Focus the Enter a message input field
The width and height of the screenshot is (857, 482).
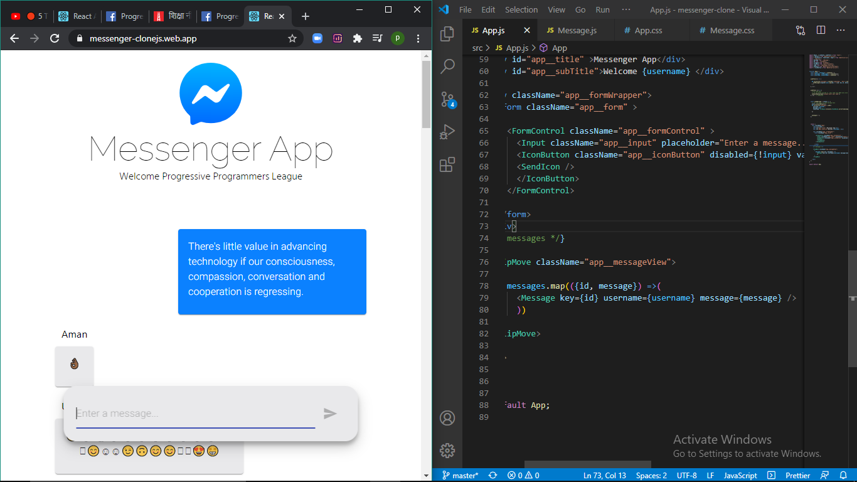pos(196,414)
